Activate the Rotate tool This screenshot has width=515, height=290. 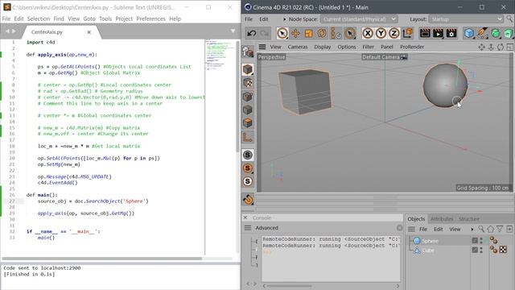point(322,33)
